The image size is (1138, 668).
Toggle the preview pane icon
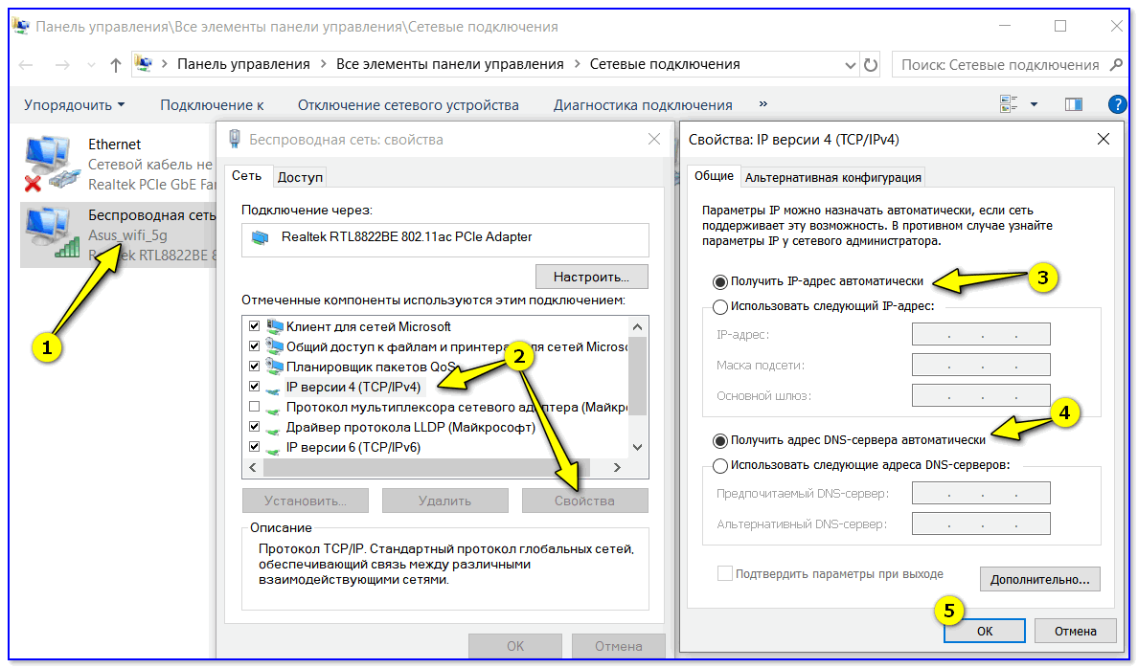click(x=1074, y=104)
